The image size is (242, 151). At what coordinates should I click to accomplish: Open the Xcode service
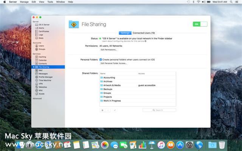[40, 94]
